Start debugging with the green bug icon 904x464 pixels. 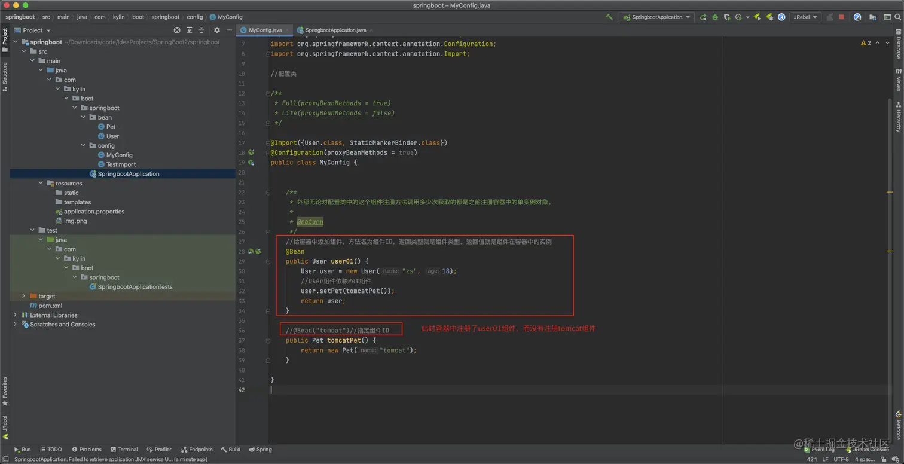(715, 17)
